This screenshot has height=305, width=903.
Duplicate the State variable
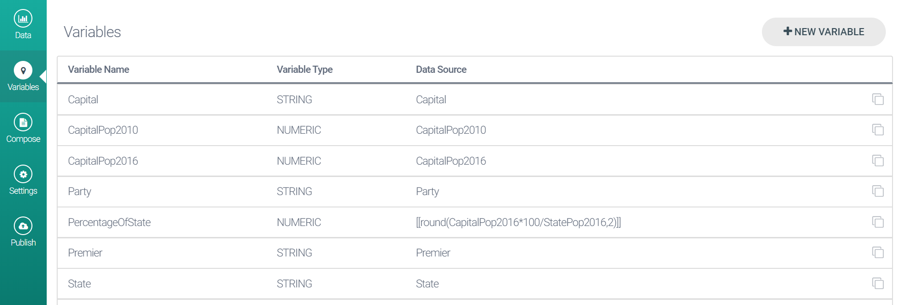pyautogui.click(x=877, y=284)
